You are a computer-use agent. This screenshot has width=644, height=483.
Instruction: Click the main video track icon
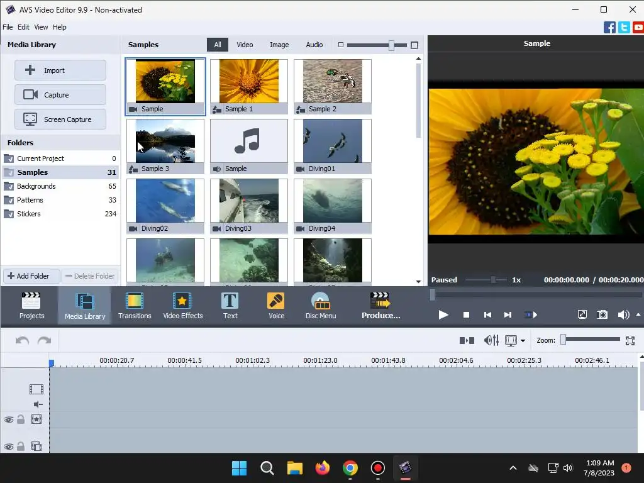tap(36, 389)
